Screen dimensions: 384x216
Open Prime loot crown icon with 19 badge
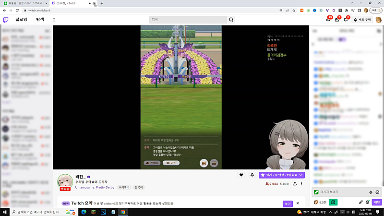(328, 20)
